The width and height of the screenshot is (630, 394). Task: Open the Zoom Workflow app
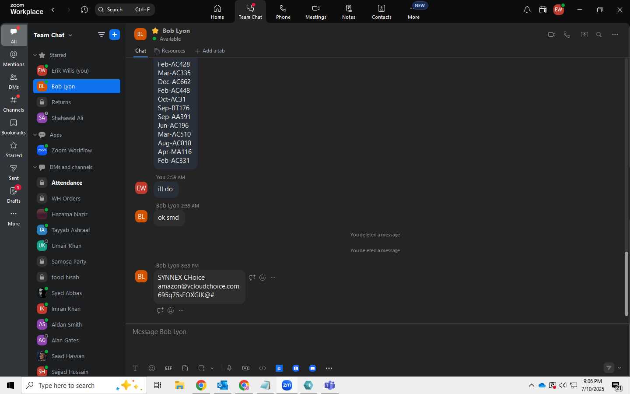pyautogui.click(x=77, y=150)
